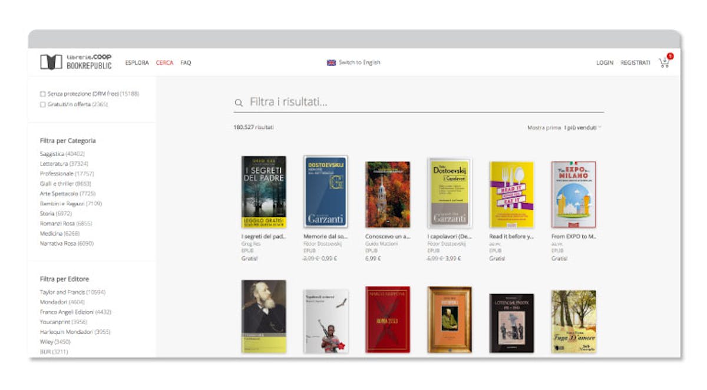Click the Bookrepublic book logo icon

click(x=51, y=62)
